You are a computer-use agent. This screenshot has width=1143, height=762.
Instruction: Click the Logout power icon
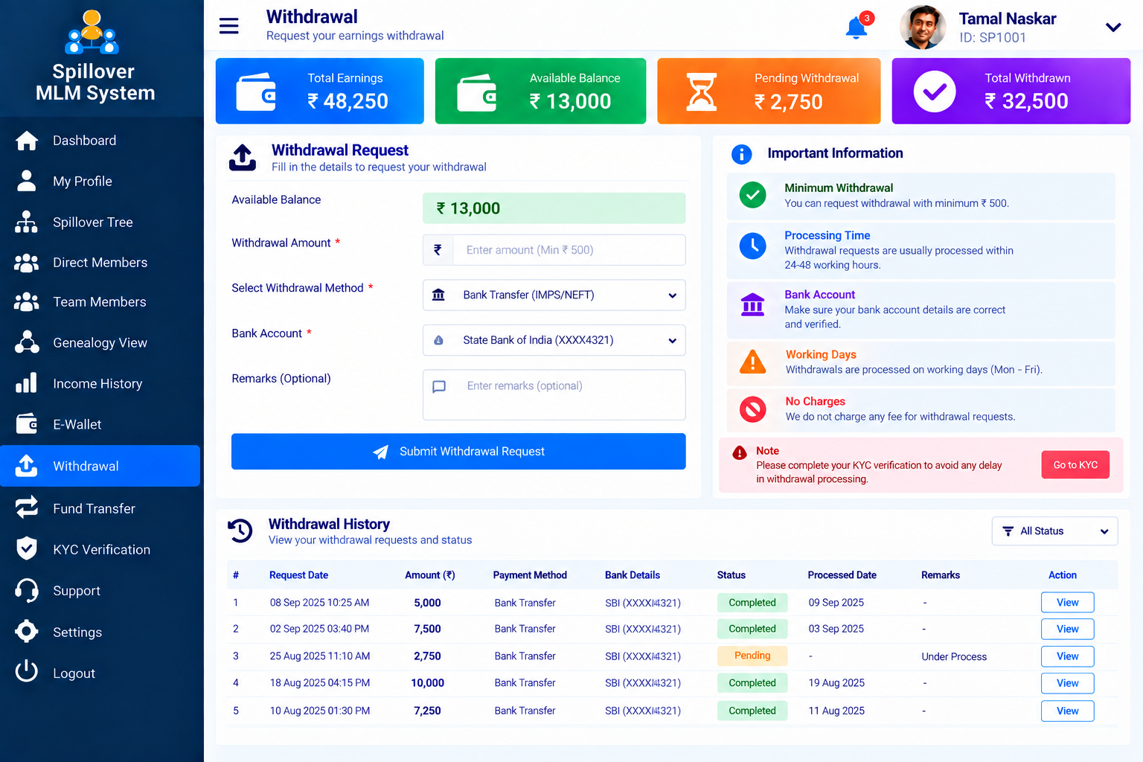[x=27, y=673]
